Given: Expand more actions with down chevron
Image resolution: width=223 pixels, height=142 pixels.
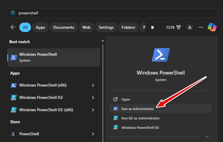Looking at the screenshot, I should 207,137.
